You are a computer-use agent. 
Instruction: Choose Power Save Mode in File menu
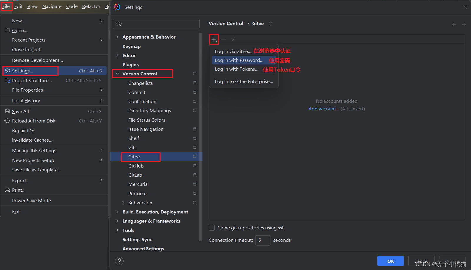(54, 201)
